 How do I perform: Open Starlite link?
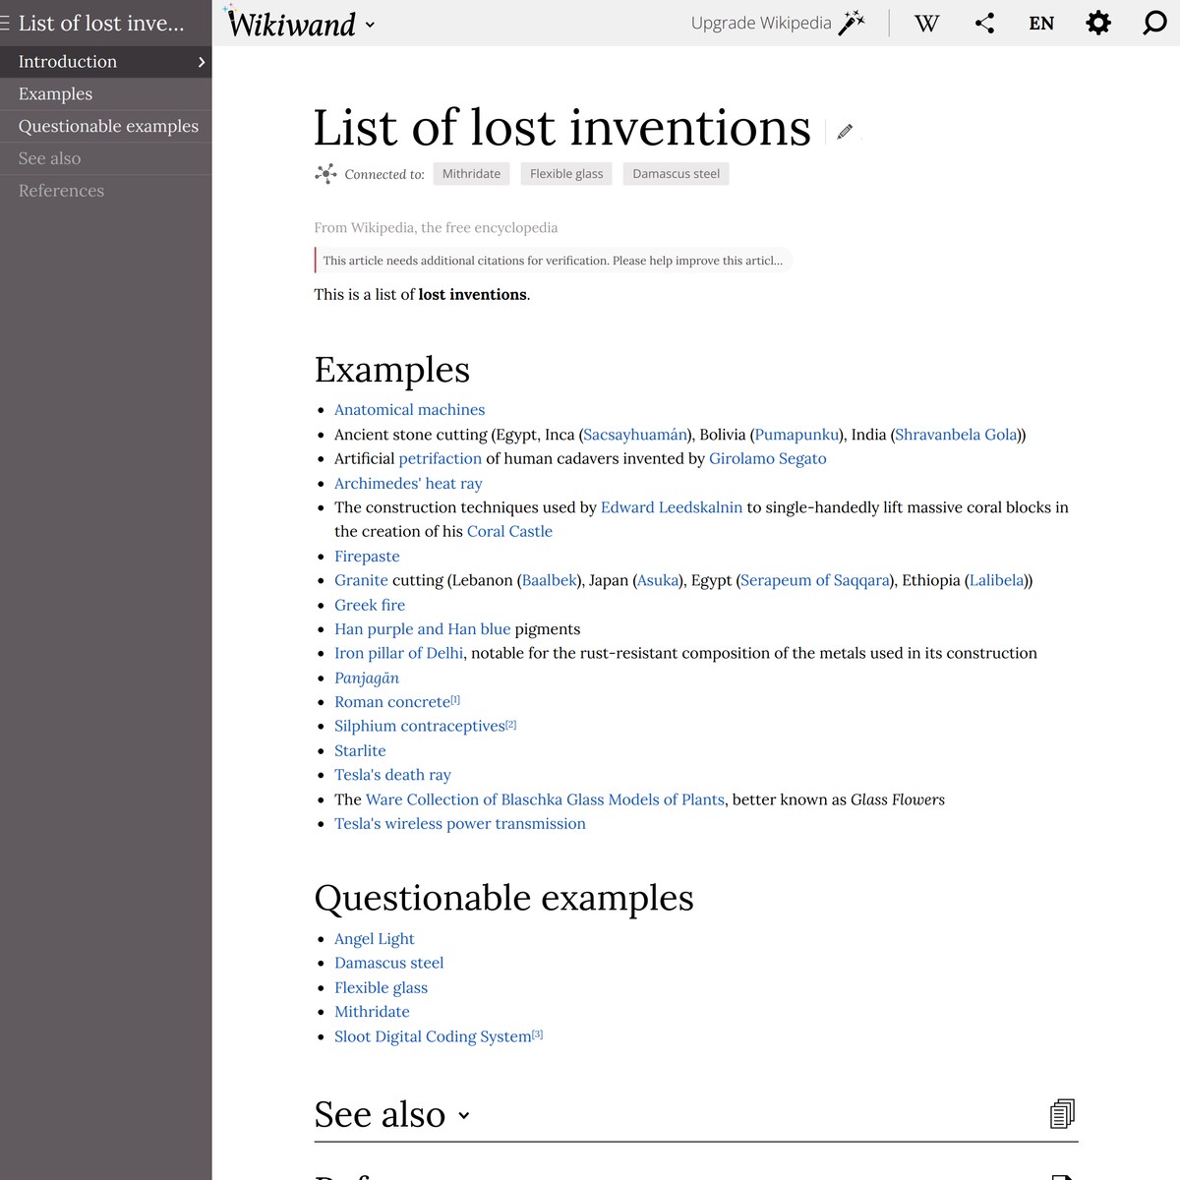pos(360,751)
